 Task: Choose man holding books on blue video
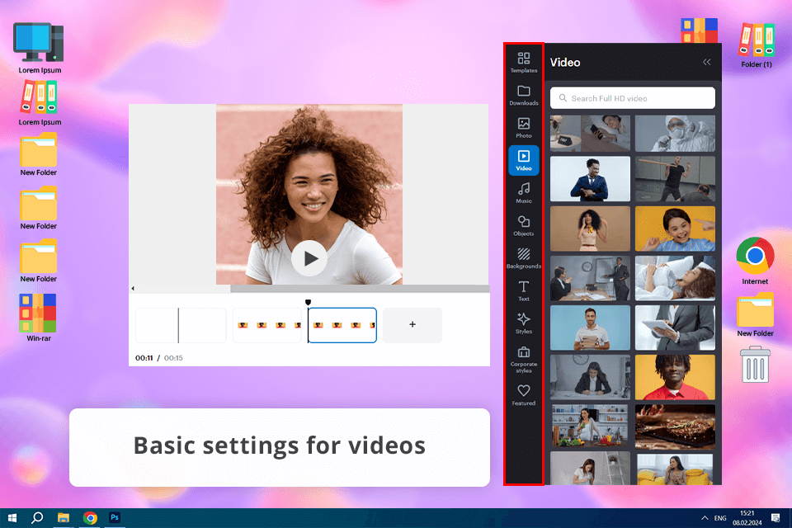[x=590, y=328]
